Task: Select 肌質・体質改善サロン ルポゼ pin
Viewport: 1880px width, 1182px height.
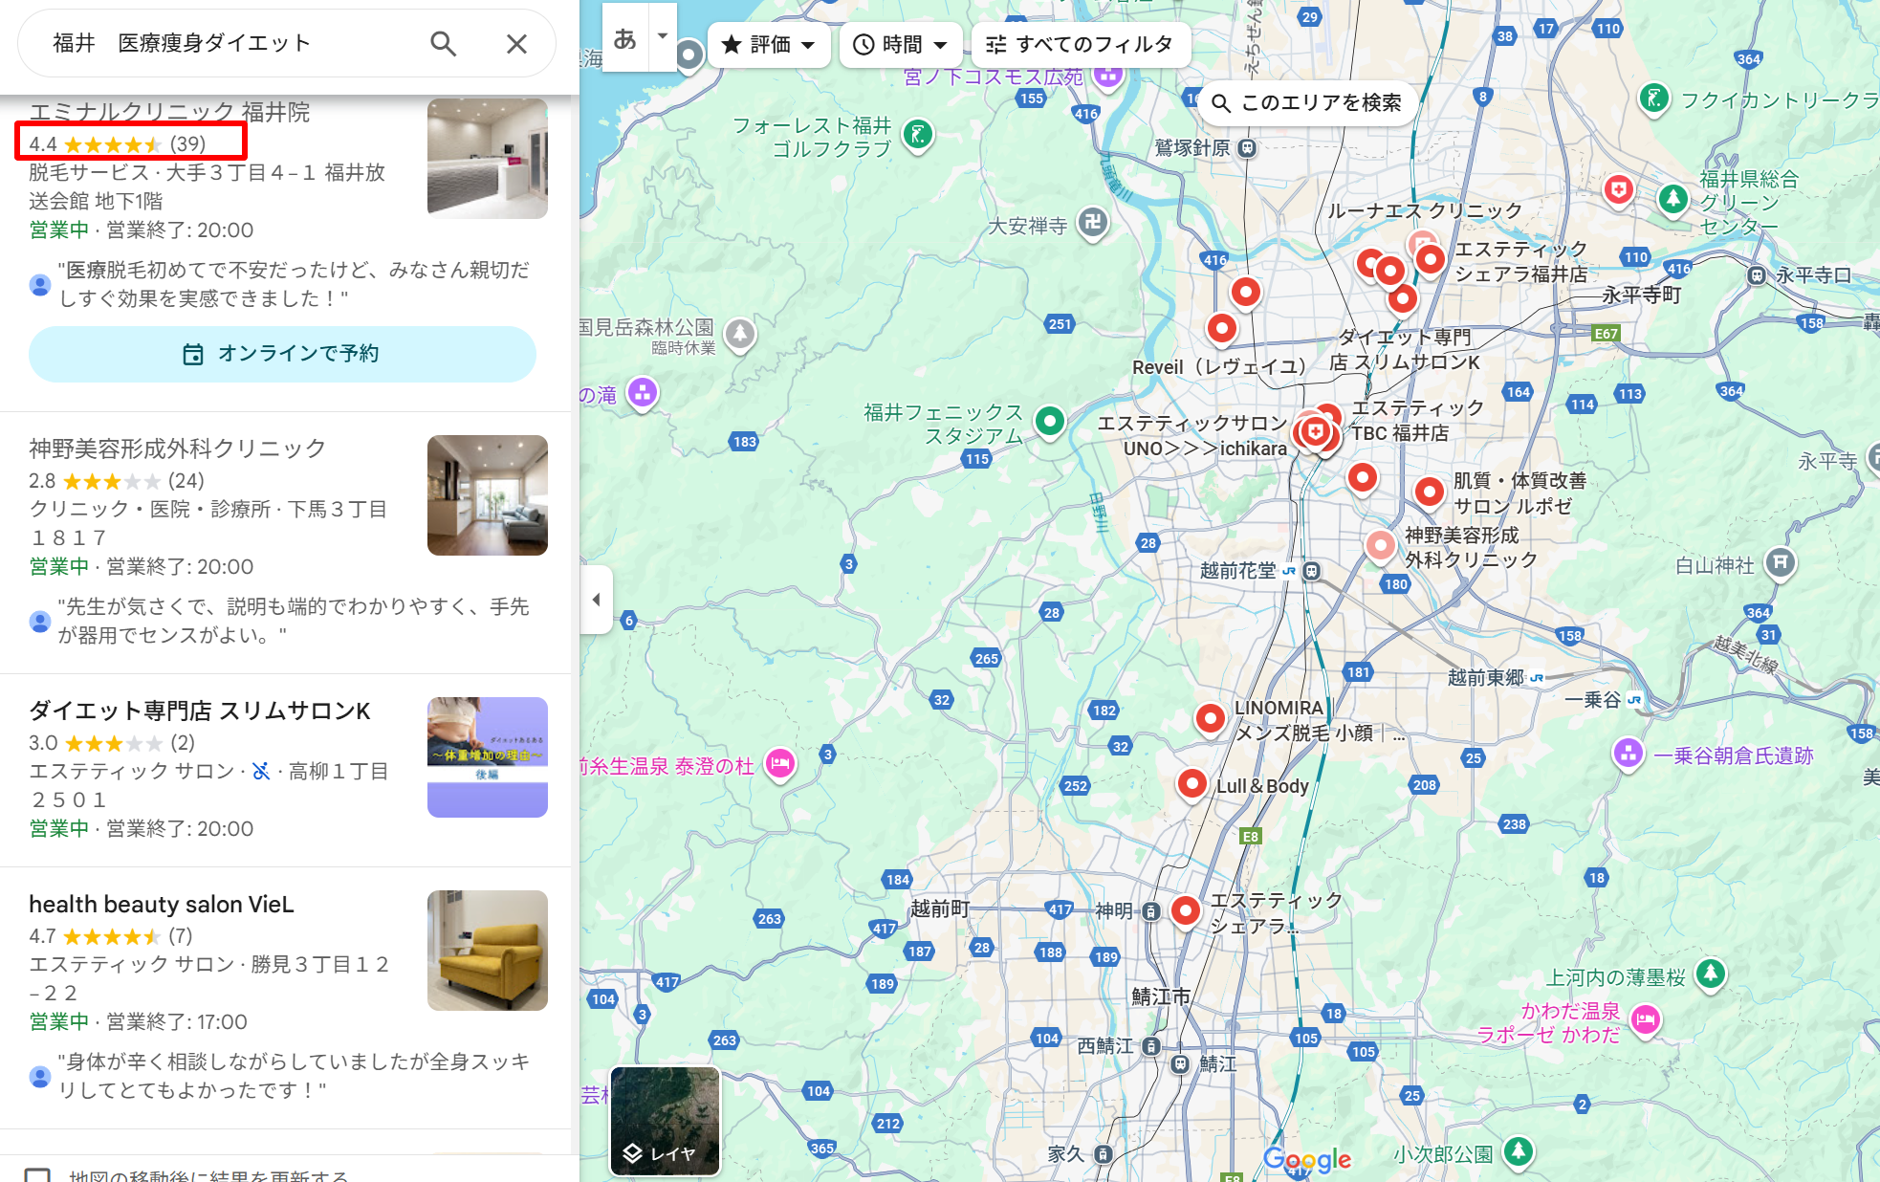Action: tap(1430, 492)
